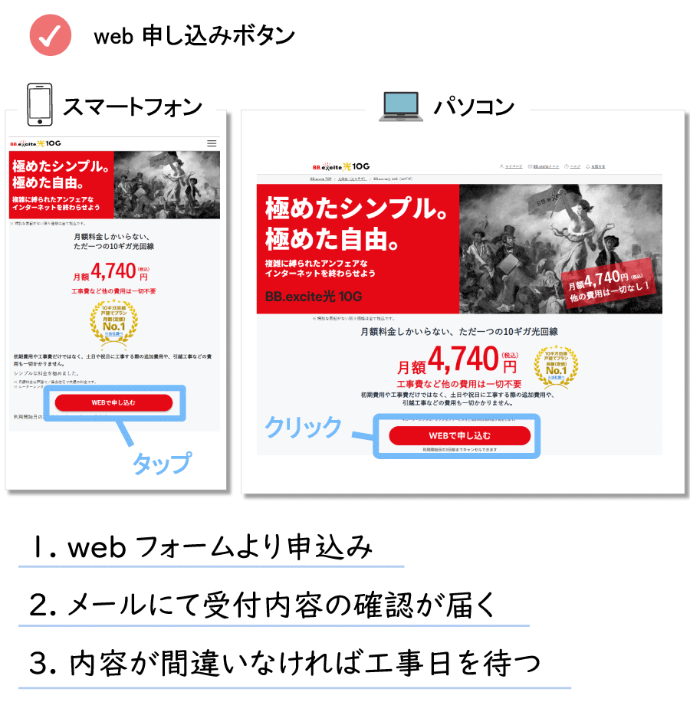The height and width of the screenshot is (712, 690).
Task: Open マイページ link in PC header
Action: coord(511,166)
